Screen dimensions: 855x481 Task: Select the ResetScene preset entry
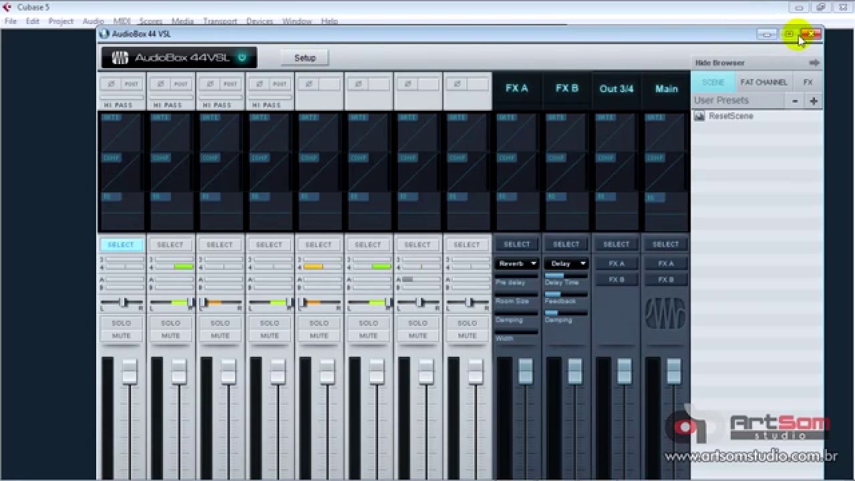pos(757,116)
